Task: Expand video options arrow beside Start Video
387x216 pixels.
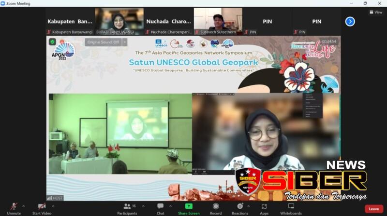Action: (x=53, y=206)
